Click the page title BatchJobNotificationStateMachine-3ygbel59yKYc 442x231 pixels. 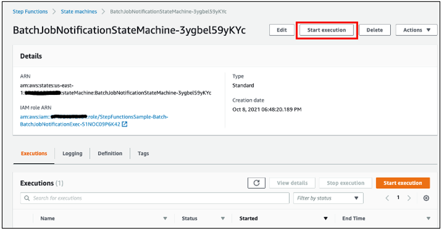tap(129, 30)
